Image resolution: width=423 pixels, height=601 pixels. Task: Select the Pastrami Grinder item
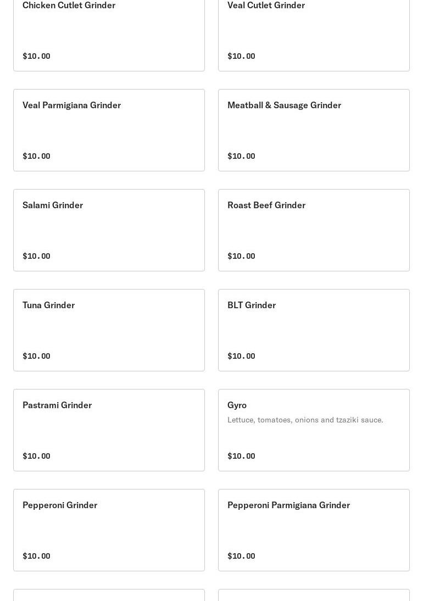(109, 430)
